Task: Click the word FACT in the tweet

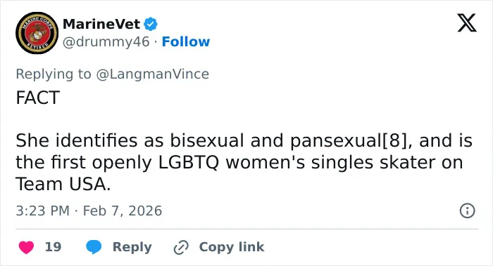Action: (38, 98)
